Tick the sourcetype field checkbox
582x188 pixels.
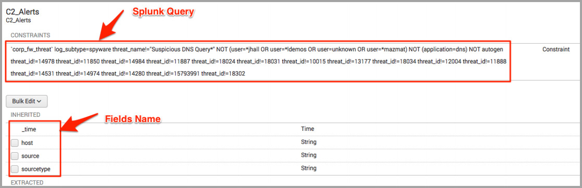(x=15, y=169)
